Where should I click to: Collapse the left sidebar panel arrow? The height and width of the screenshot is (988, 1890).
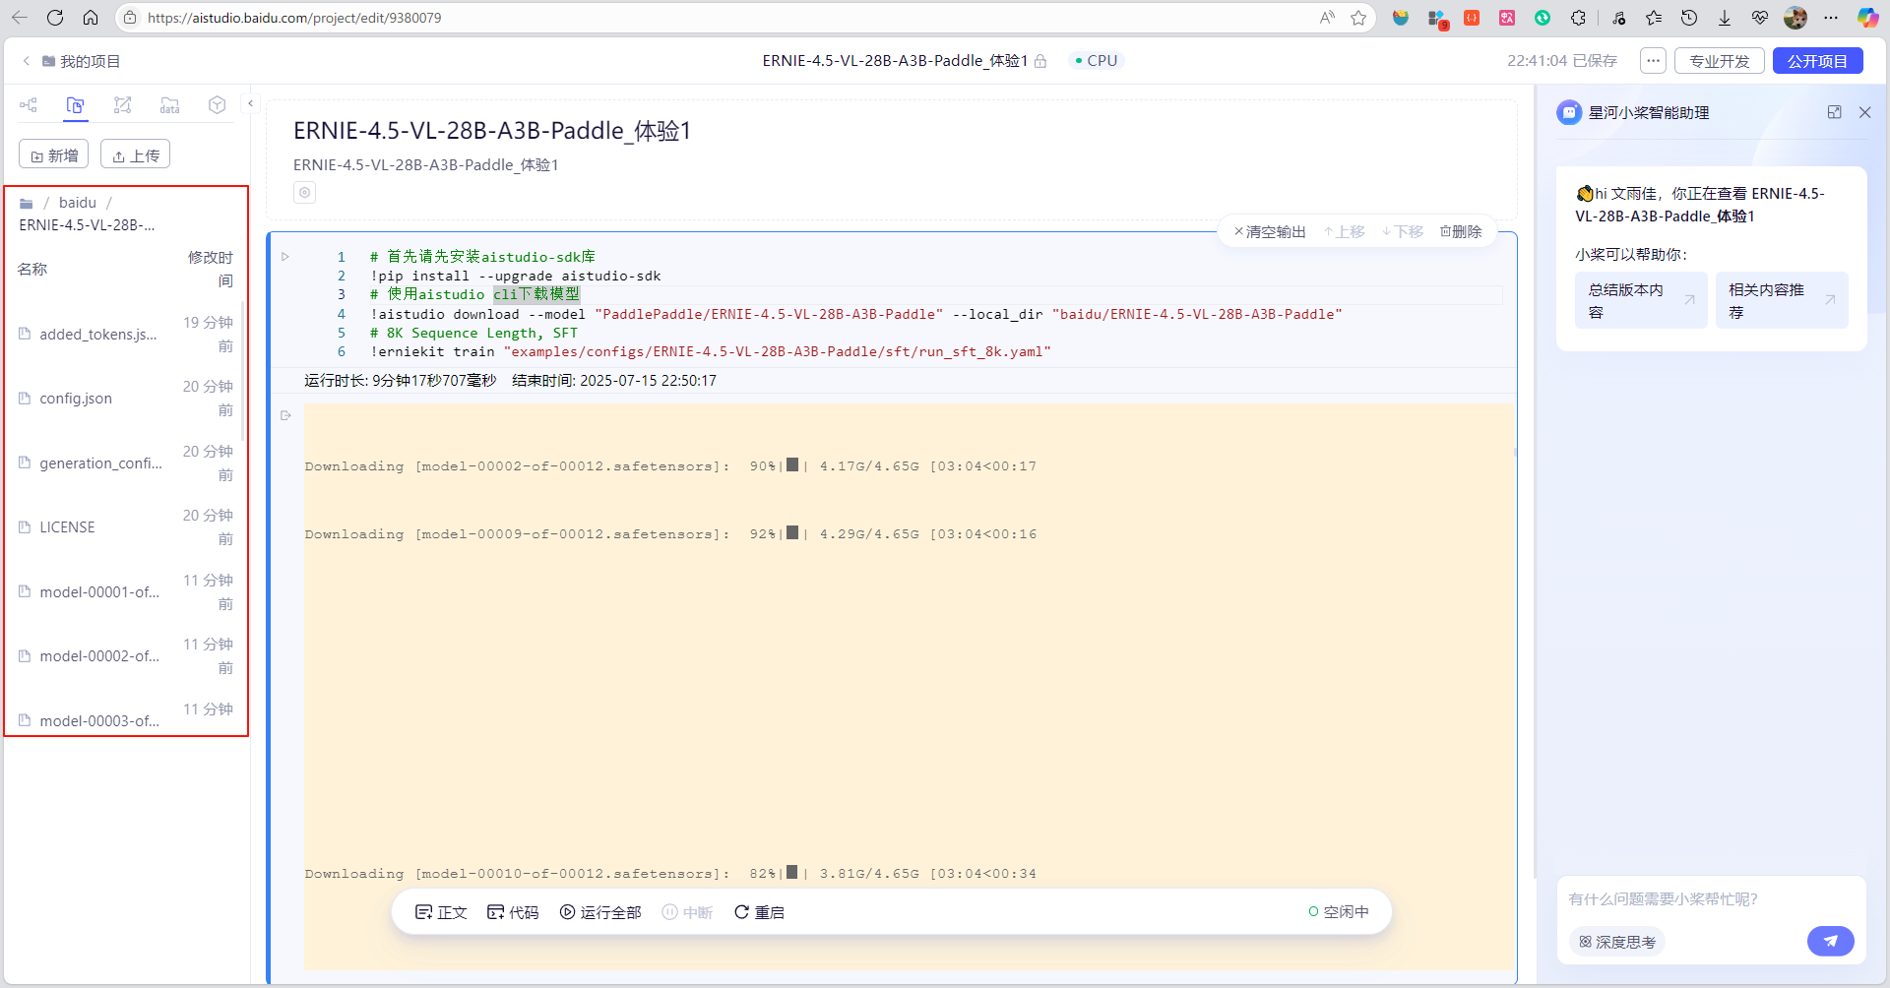250,103
